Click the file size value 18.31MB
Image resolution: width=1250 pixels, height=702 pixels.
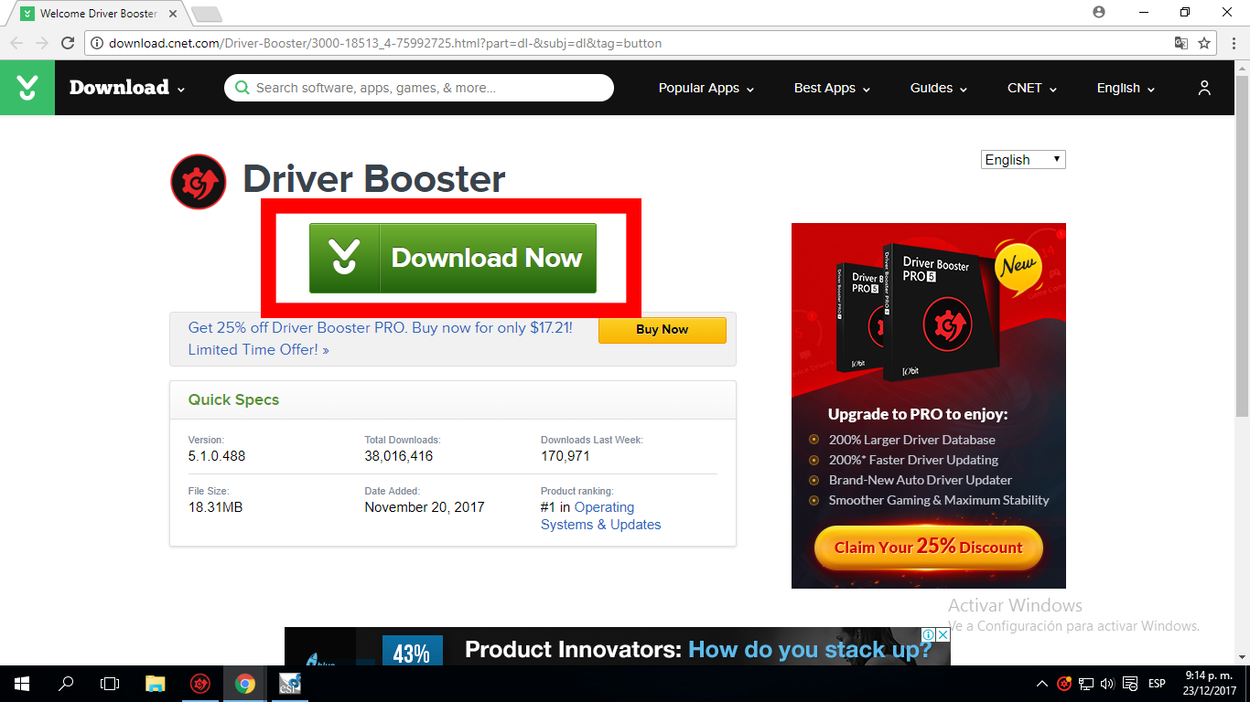tap(215, 507)
